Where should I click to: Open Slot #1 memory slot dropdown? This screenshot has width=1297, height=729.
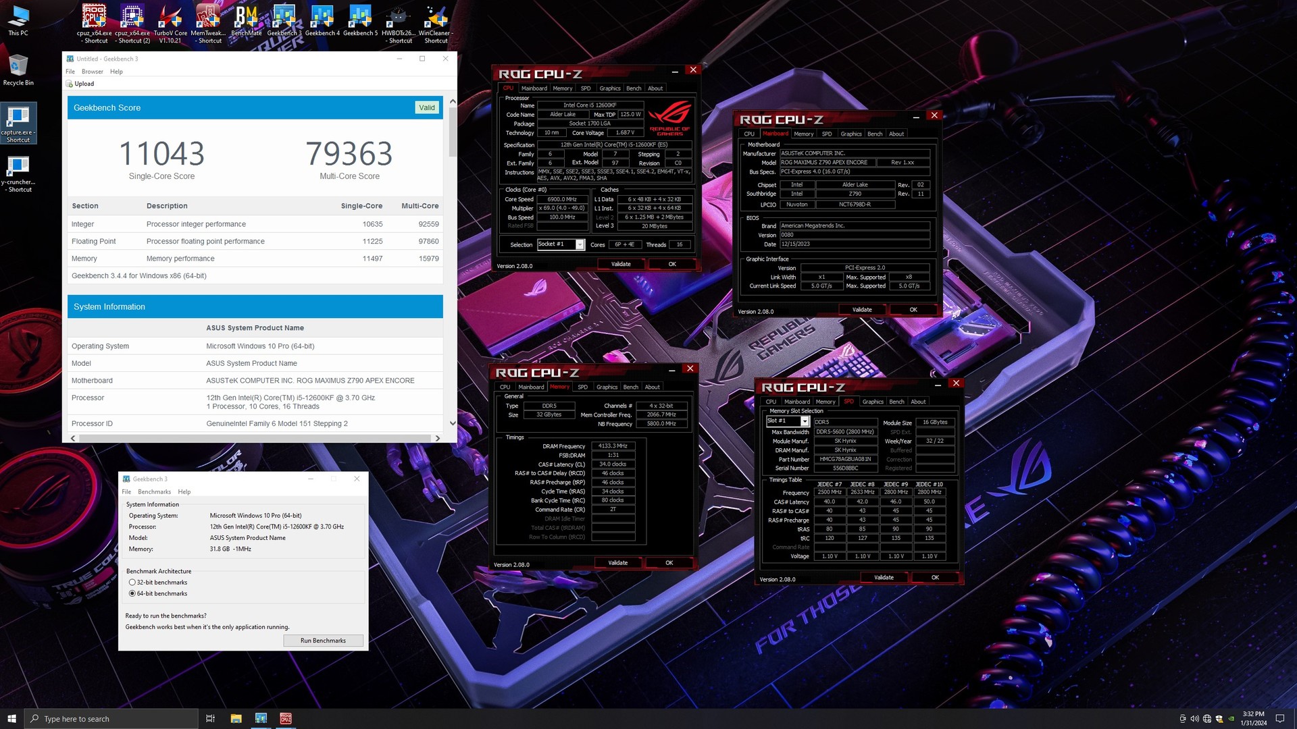click(805, 421)
